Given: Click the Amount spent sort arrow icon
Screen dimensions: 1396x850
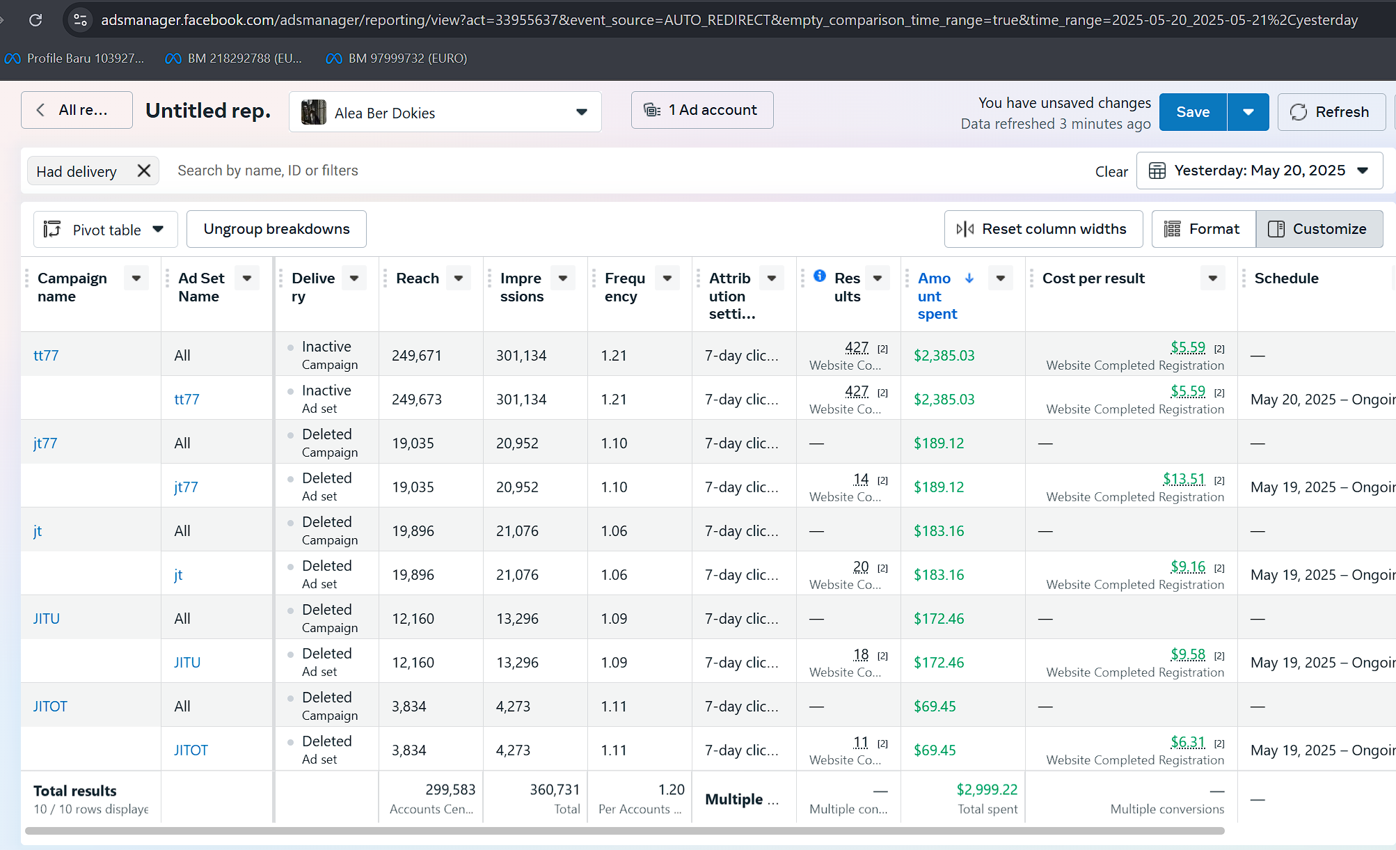Looking at the screenshot, I should click(x=969, y=278).
